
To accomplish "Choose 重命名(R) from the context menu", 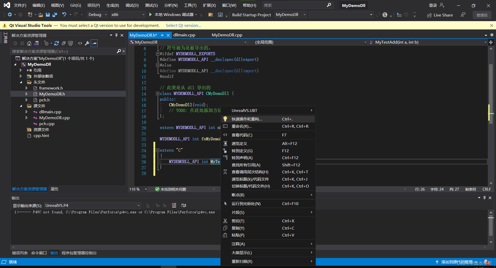I will [x=242, y=126].
